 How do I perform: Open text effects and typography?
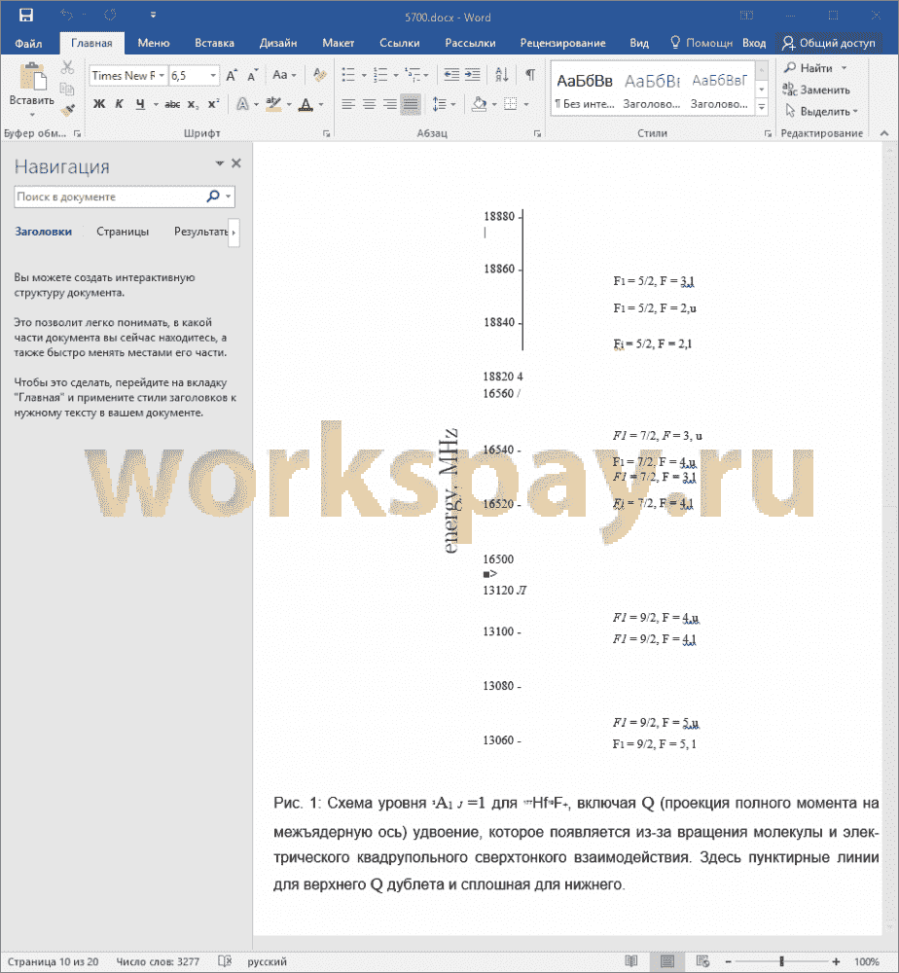click(x=242, y=104)
